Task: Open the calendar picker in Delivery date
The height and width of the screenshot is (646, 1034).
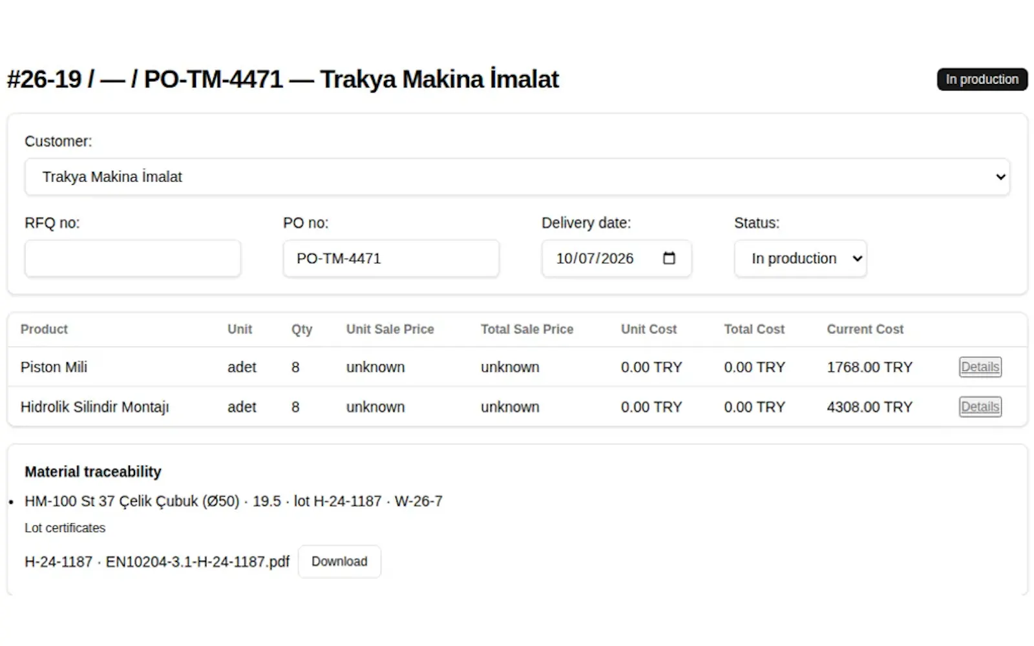Action: click(x=669, y=258)
